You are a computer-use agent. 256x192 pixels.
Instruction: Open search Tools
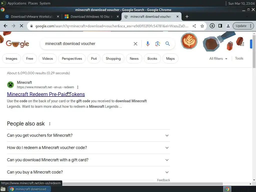tap(239, 58)
